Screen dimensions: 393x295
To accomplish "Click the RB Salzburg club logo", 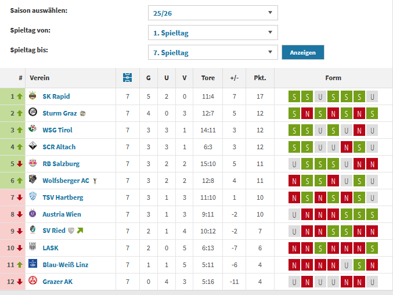I will click(33, 164).
